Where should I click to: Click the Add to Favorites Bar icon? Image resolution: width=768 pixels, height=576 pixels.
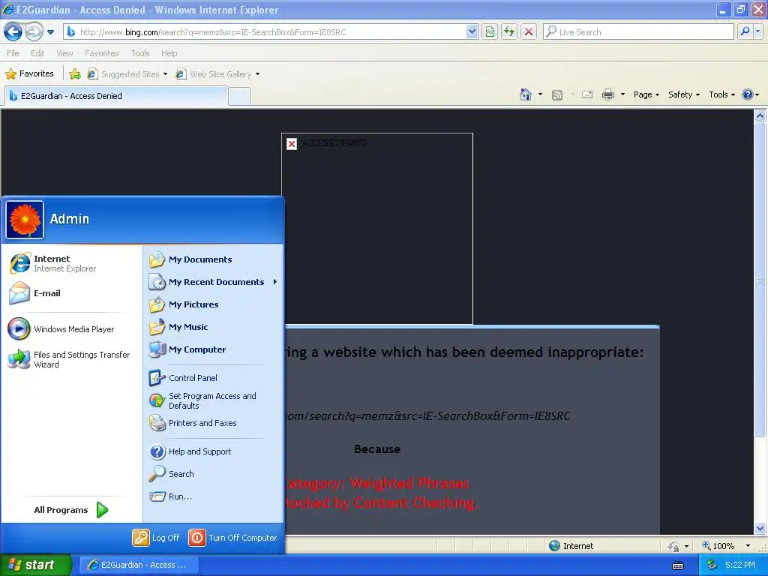75,74
